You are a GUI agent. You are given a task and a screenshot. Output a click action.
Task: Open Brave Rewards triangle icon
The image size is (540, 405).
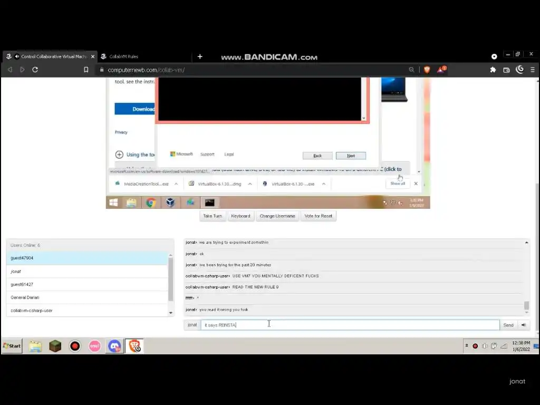pos(441,70)
